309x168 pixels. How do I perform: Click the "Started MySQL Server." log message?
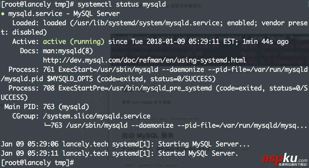[198, 153]
